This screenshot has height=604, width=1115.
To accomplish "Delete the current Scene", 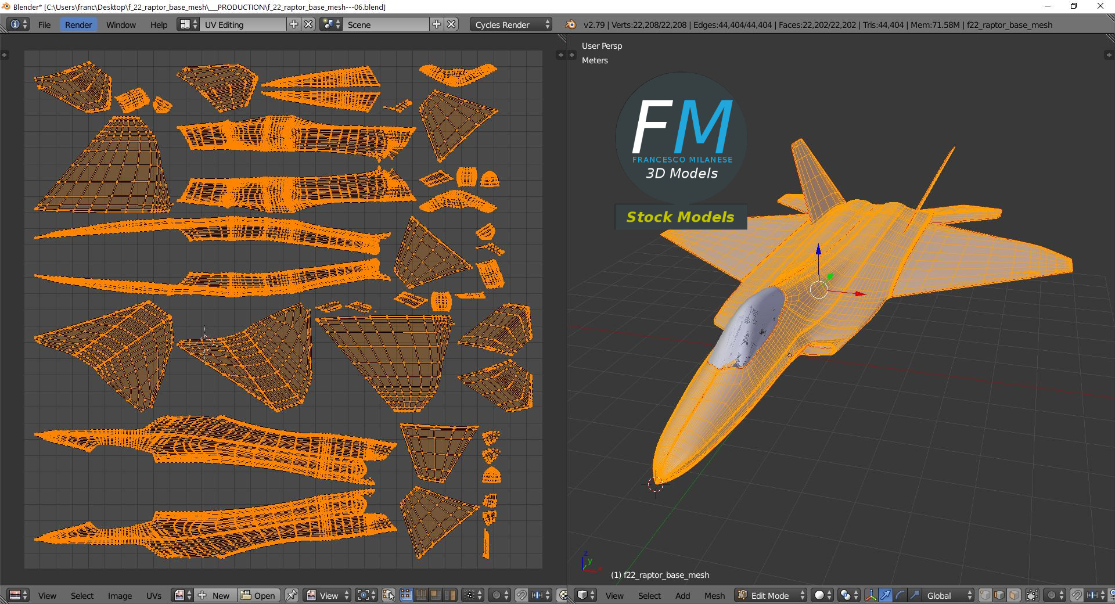I will click(x=451, y=24).
